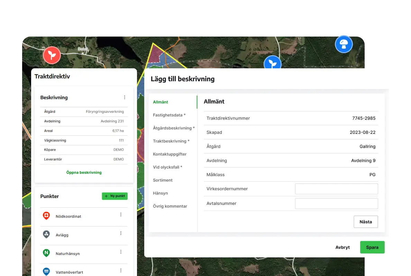Open options menu for Nödkoordinat
The image size is (411, 276).
coord(121,215)
